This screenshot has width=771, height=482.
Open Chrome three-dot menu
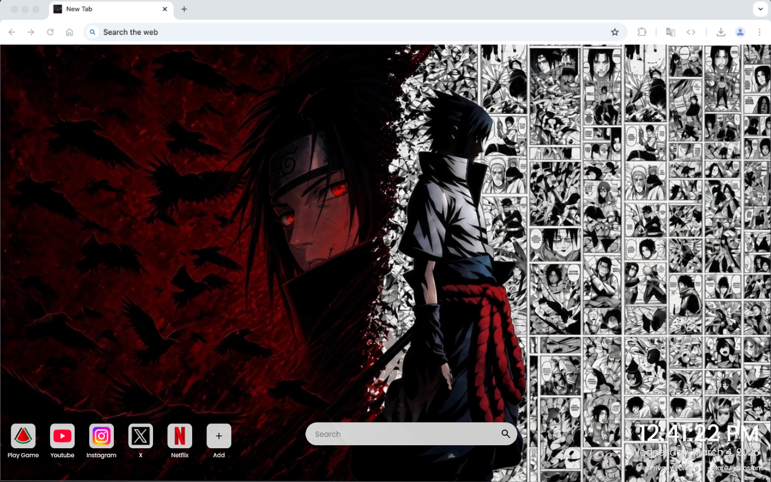[760, 32]
